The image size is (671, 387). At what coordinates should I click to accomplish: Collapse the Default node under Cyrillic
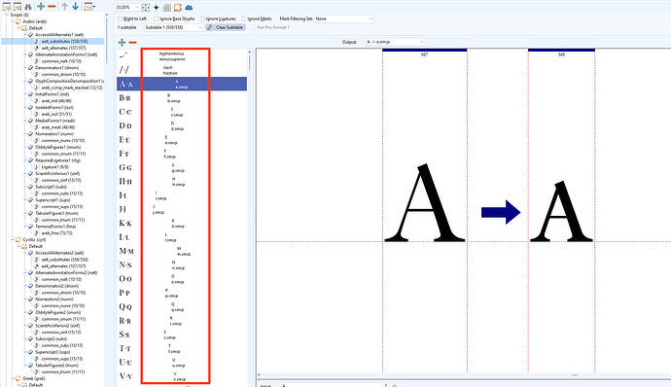pos(18,246)
